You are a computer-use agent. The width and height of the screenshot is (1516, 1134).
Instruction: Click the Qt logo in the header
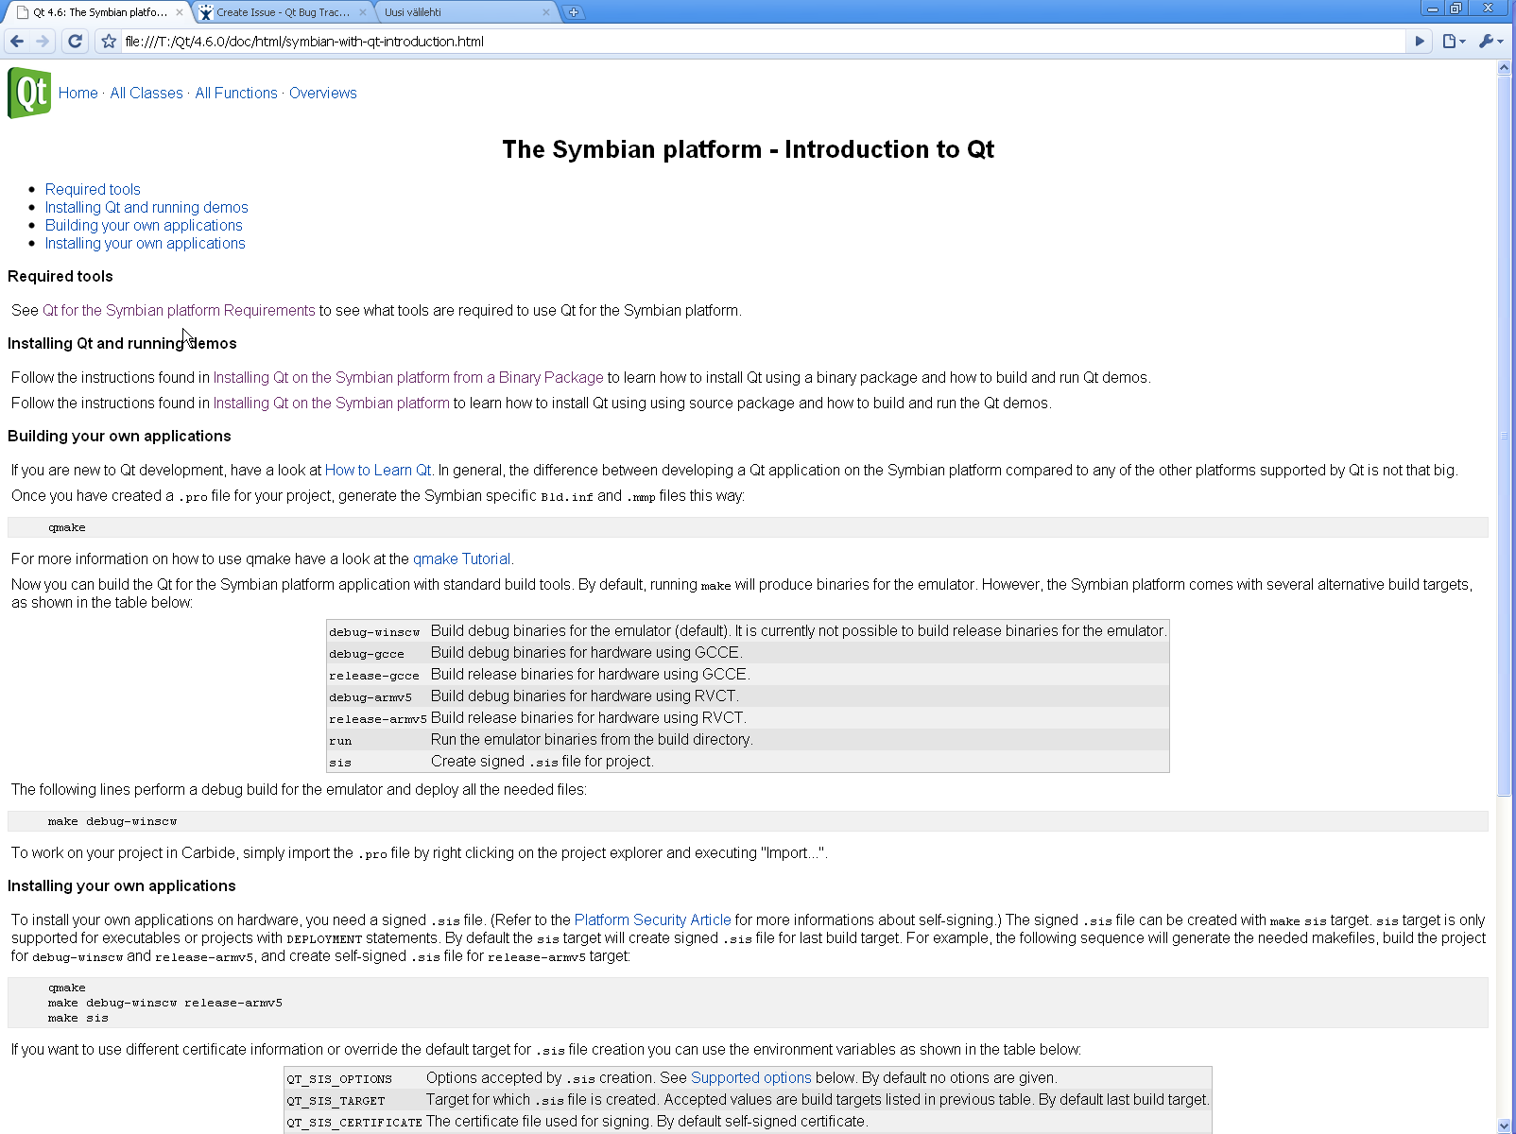click(x=29, y=93)
